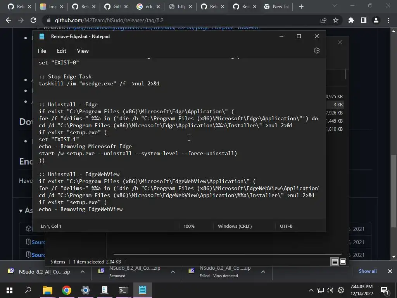Expand first NSudo_8.2 download options
The height and width of the screenshot is (298, 397).
coord(82,272)
